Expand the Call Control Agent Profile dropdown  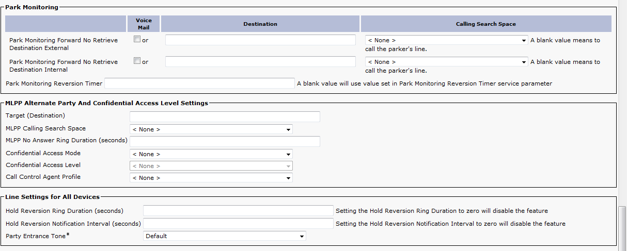point(211,178)
